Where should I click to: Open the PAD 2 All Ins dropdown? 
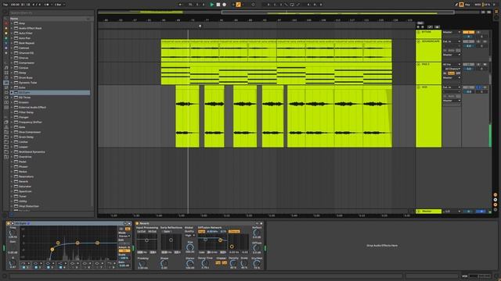(452, 65)
